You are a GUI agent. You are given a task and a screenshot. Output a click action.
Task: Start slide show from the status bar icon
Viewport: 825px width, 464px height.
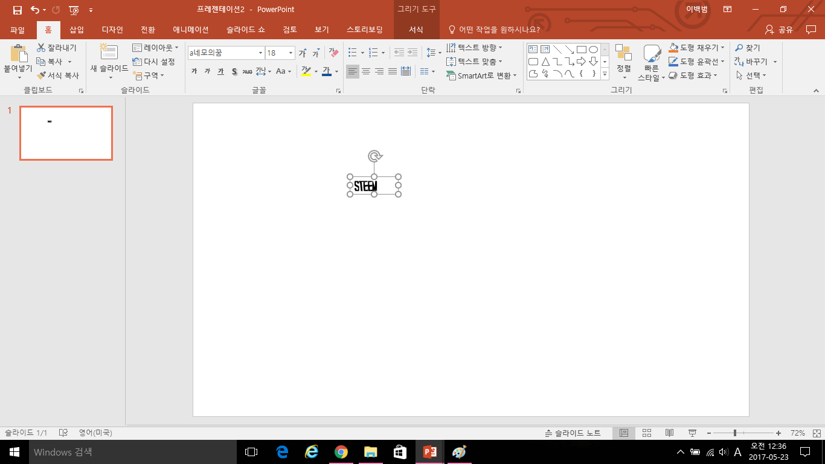(692, 433)
